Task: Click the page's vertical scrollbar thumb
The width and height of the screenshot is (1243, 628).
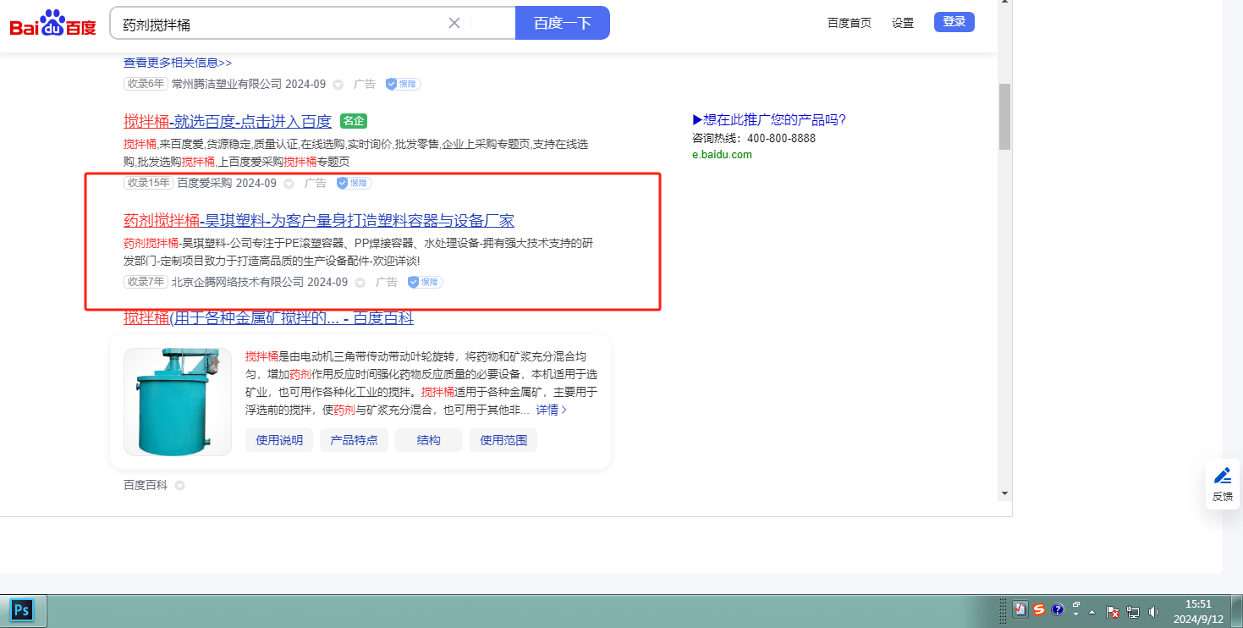Action: coord(1004,117)
